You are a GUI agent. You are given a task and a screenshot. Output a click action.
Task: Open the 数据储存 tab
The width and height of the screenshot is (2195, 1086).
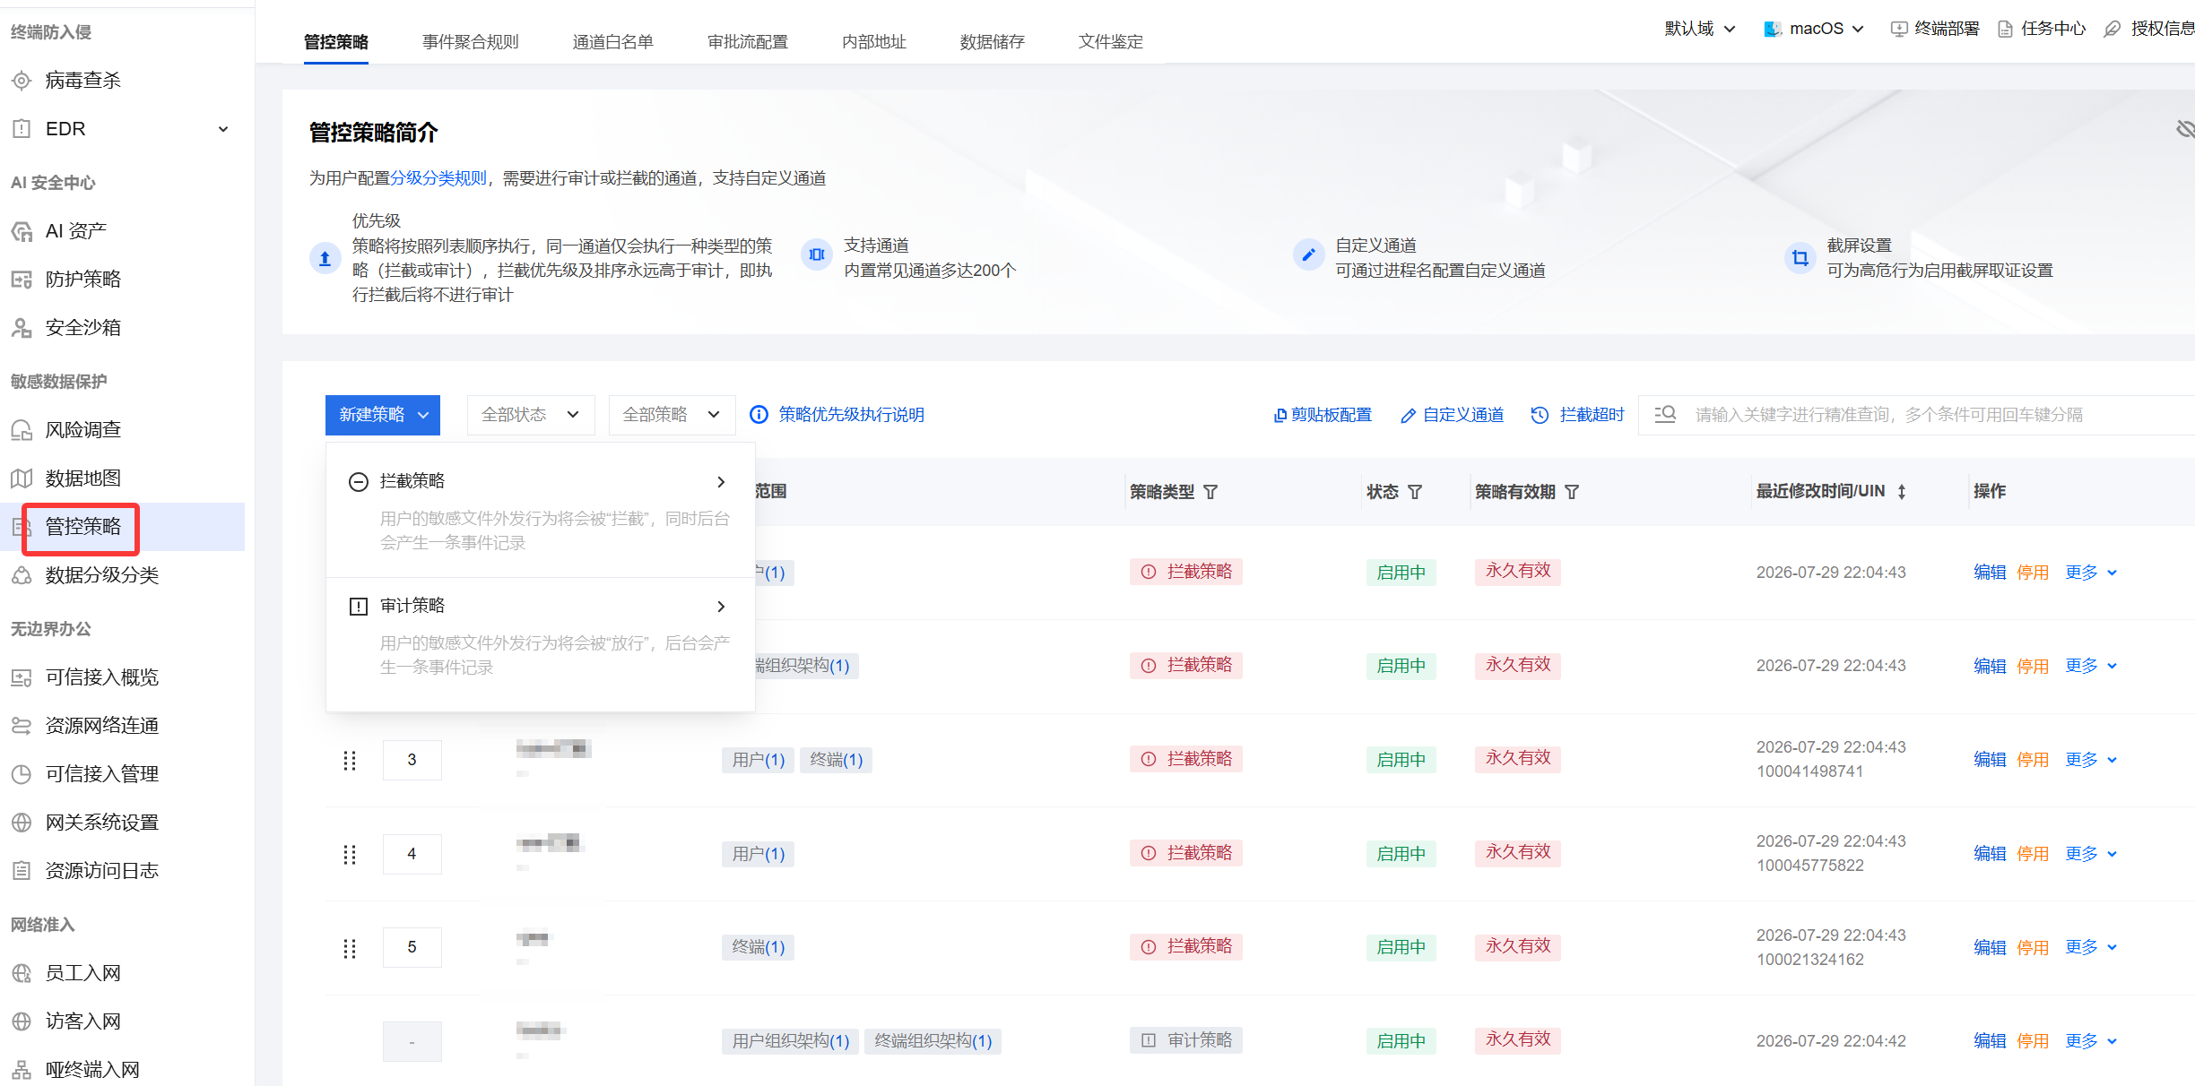click(993, 42)
